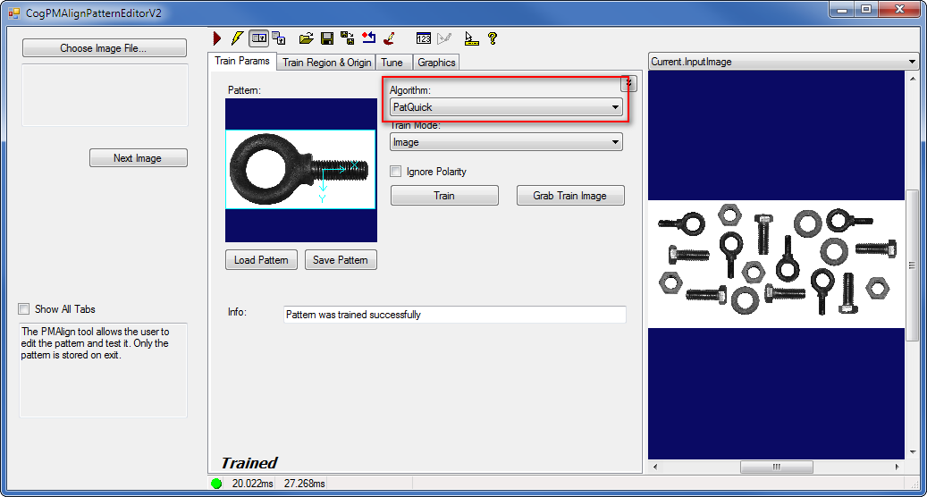Click the Choose Image File button
The height and width of the screenshot is (497, 927).
coord(105,48)
